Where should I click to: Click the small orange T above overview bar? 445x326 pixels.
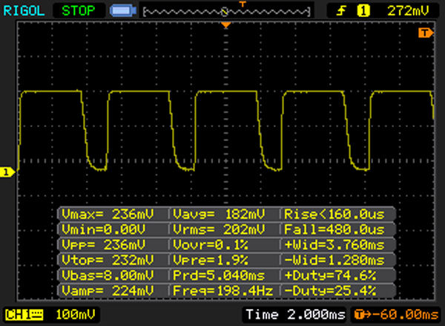point(243,4)
